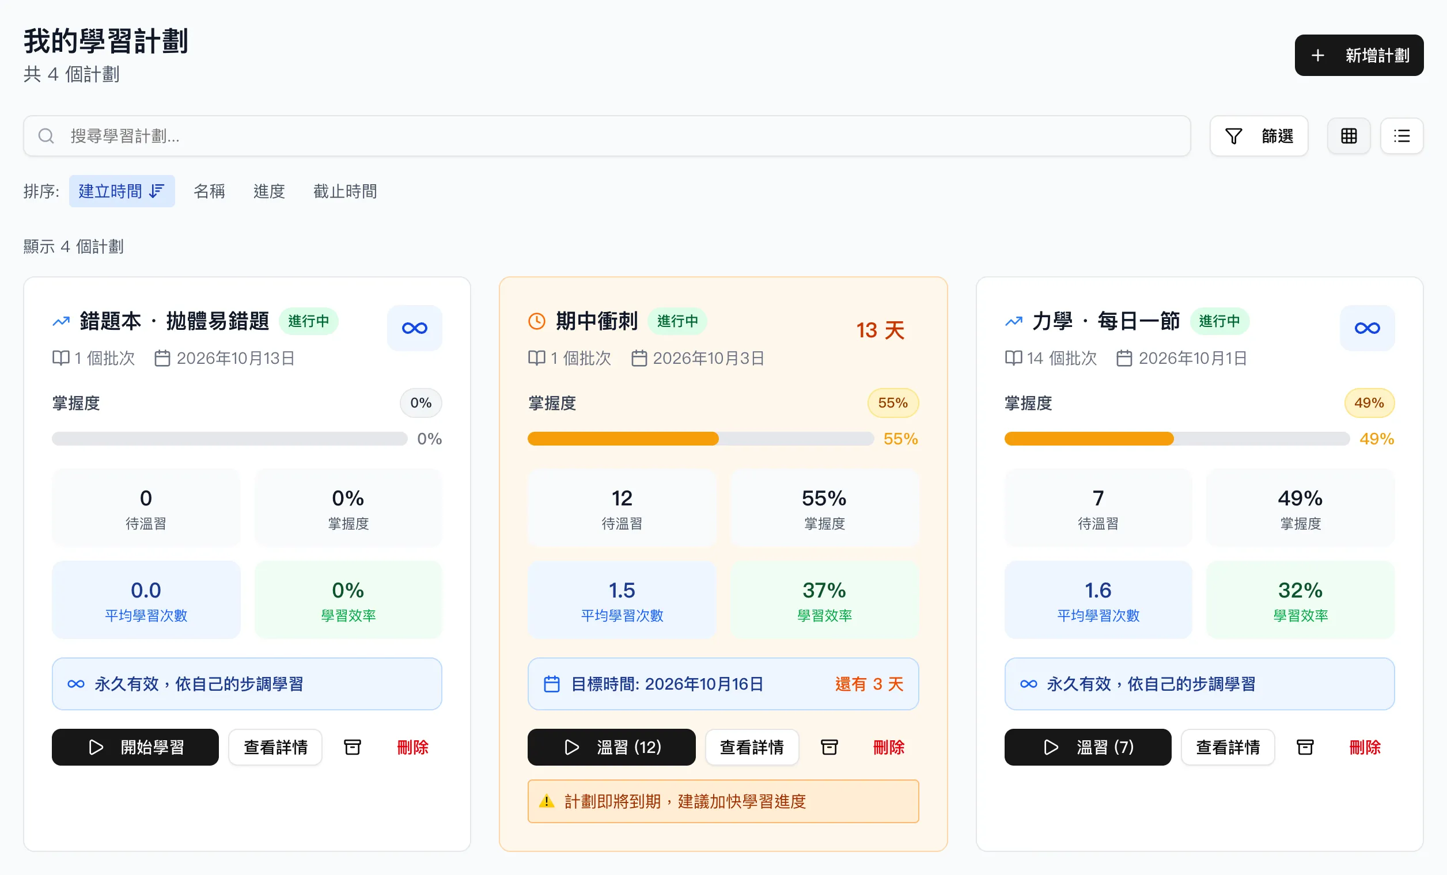
Task: Open 查看詳情 for 力學 plan
Action: coord(1228,747)
